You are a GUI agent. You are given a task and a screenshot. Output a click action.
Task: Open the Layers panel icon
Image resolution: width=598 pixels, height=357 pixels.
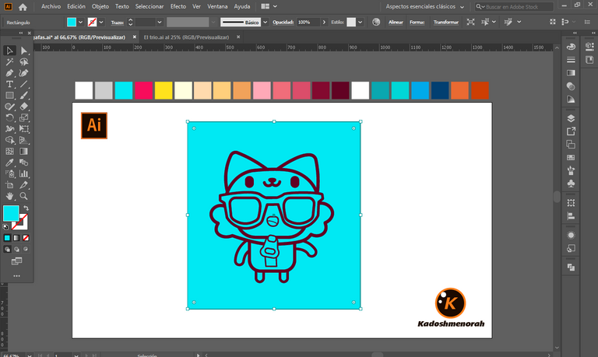pos(571,118)
